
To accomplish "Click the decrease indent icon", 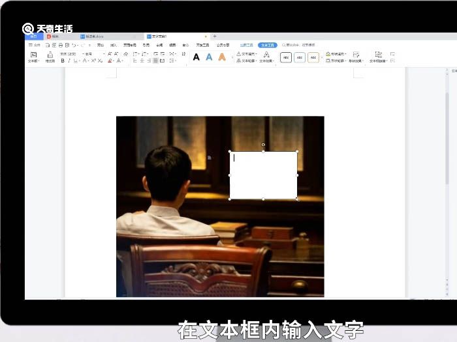I will coord(155,54).
